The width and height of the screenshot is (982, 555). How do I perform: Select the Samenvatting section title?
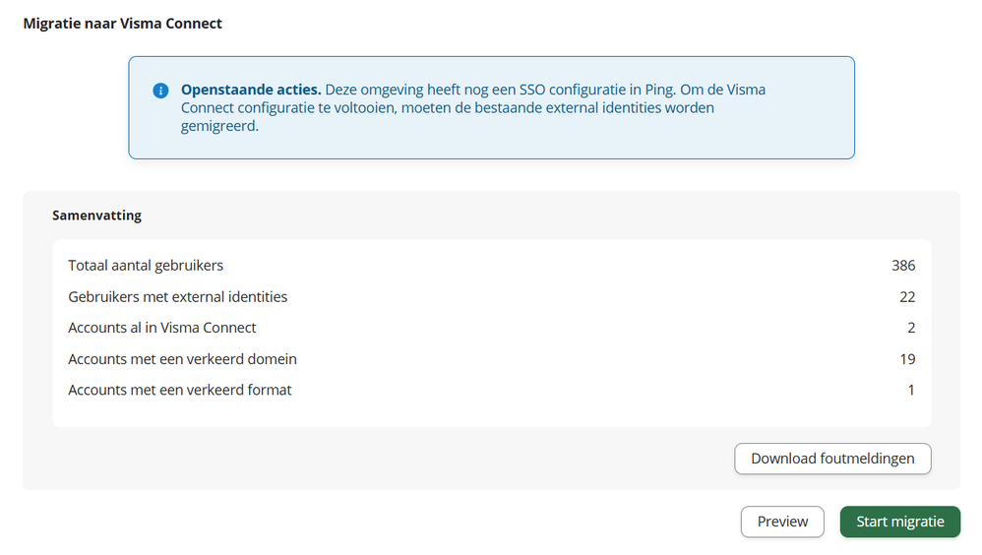tap(96, 216)
